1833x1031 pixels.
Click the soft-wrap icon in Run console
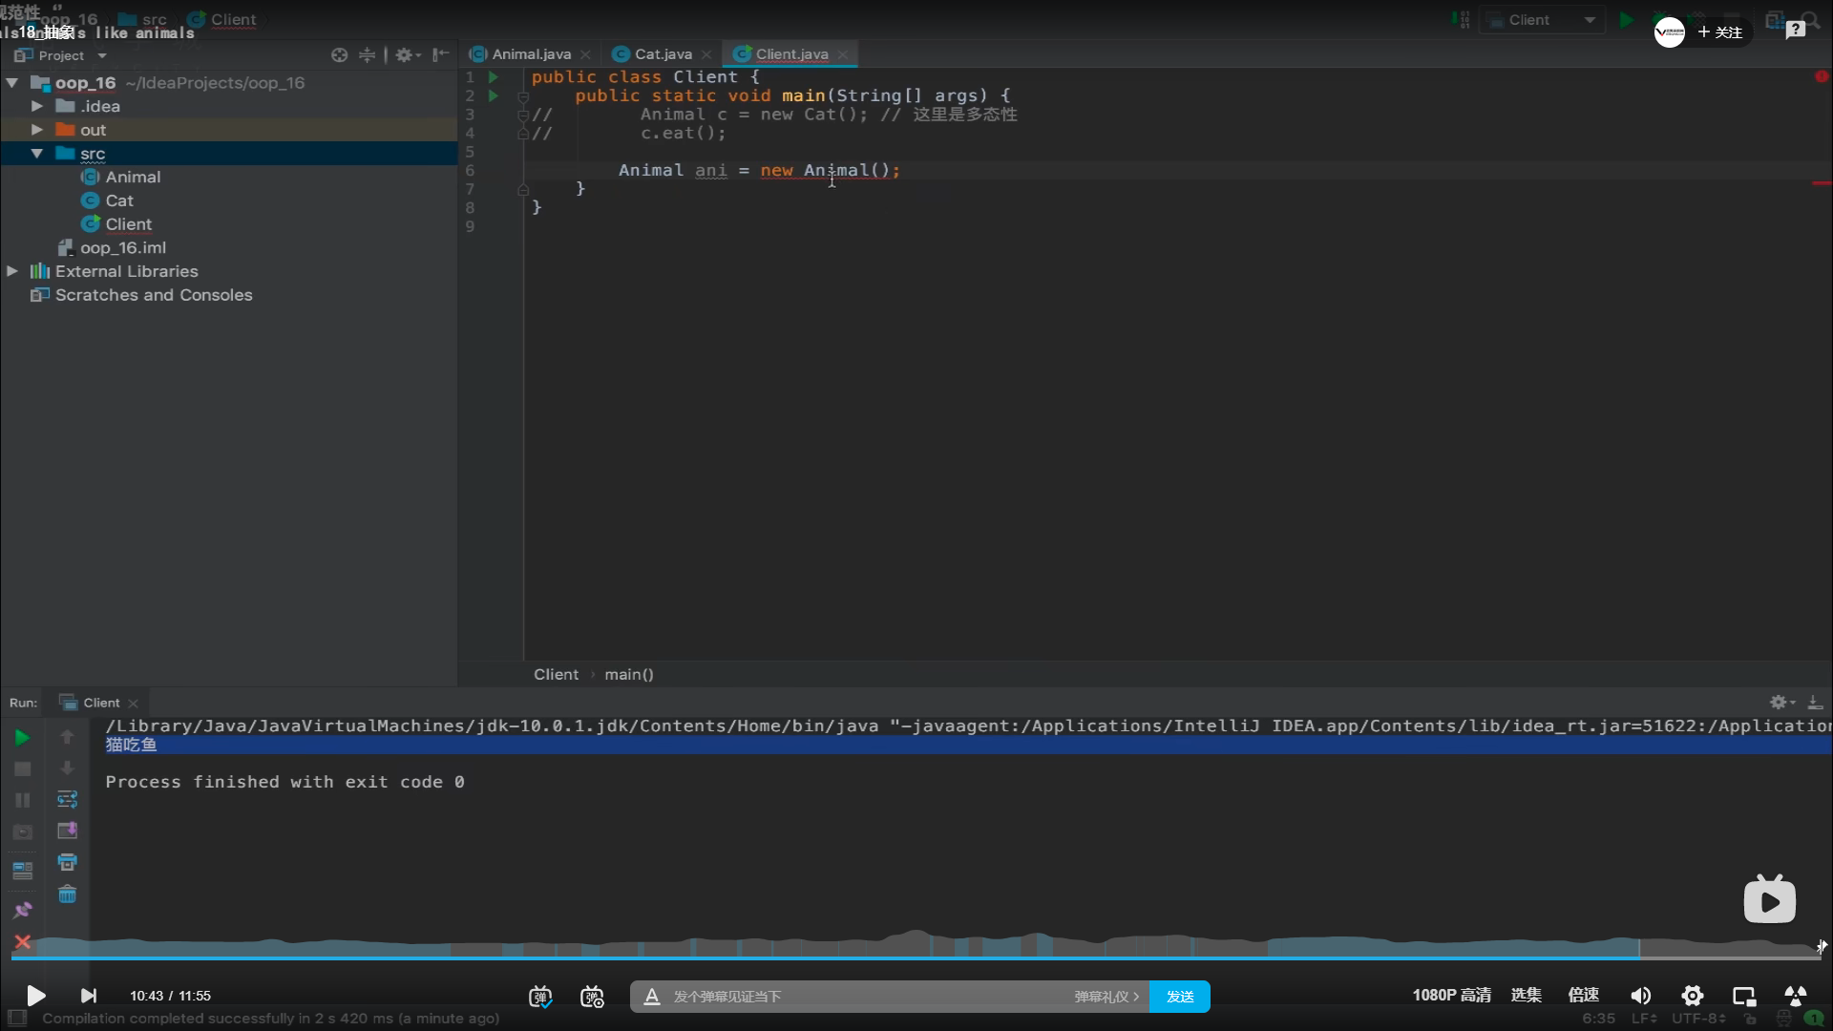pos(67,799)
